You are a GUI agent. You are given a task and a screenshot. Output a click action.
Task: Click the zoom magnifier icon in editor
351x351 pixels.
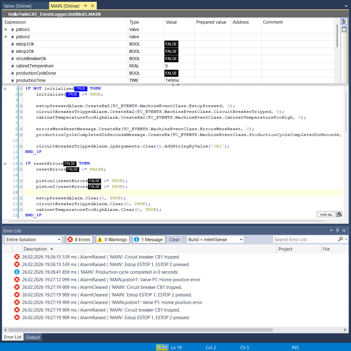click(339, 214)
